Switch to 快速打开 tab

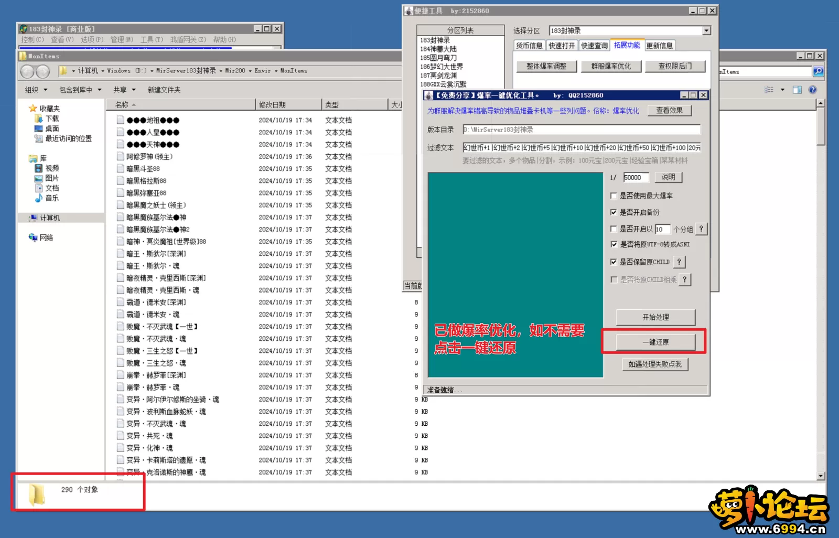[x=562, y=46]
